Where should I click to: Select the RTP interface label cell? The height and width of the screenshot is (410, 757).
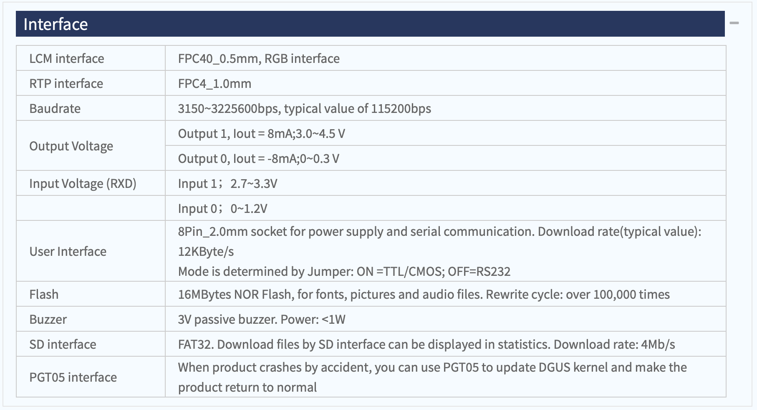tap(91, 83)
